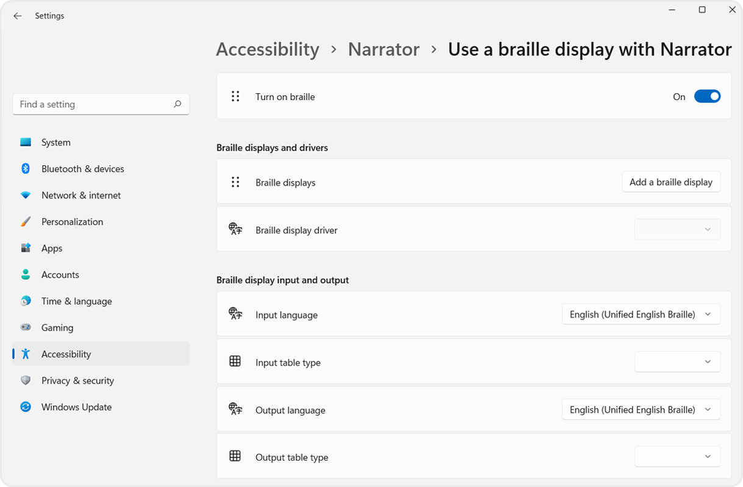Click the Add a braille display button
The image size is (743, 487).
(x=671, y=182)
